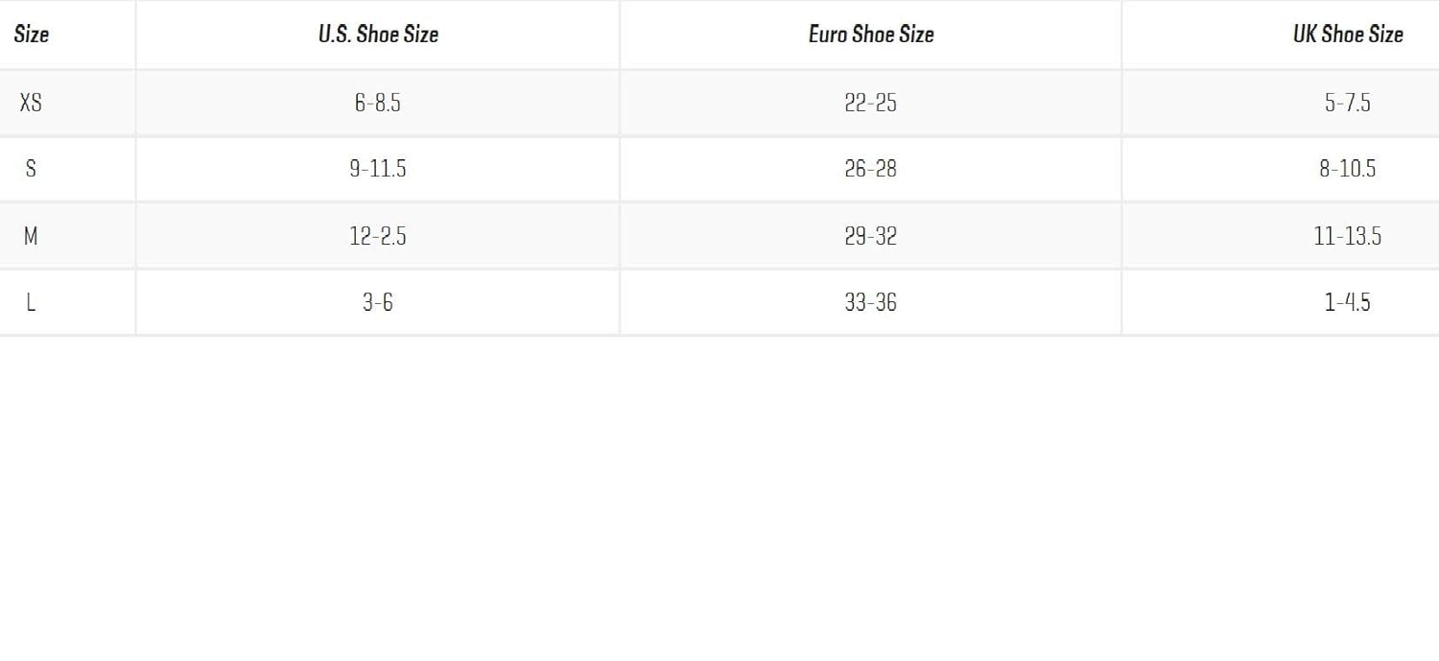Click the Size column header
The width and height of the screenshot is (1439, 661).
click(x=32, y=35)
